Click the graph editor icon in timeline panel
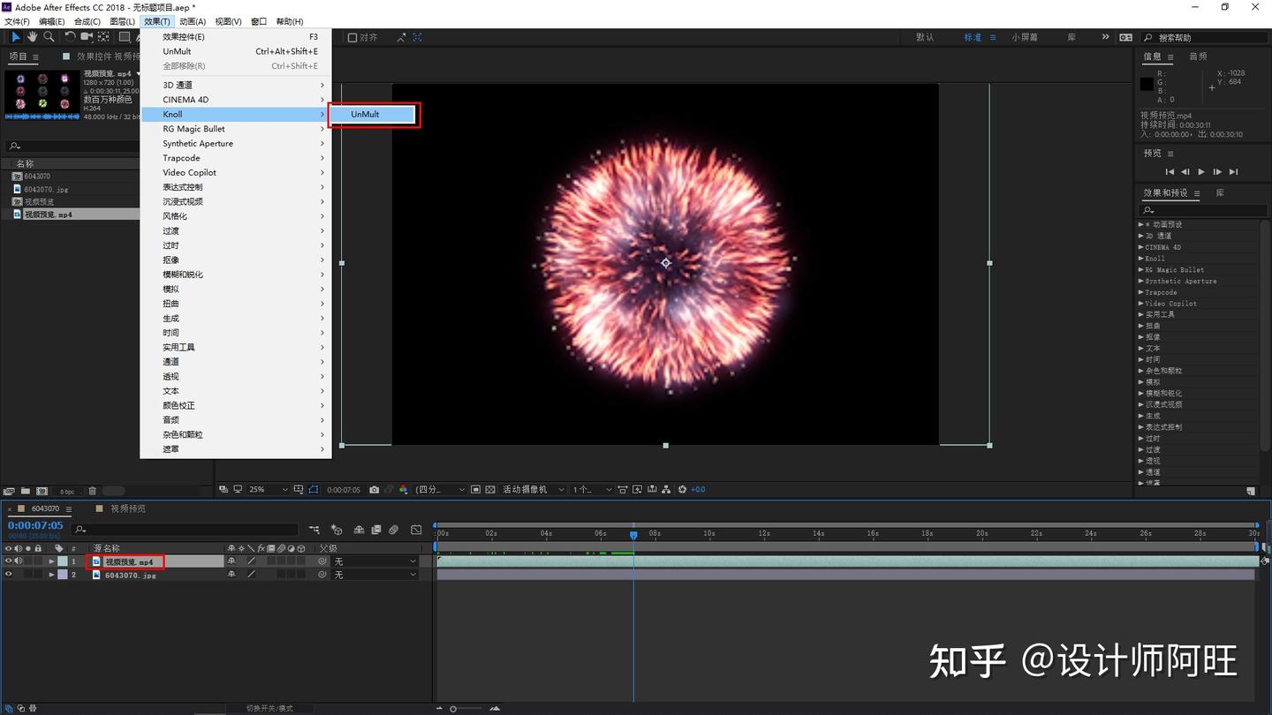The width and height of the screenshot is (1272, 715). 416,530
